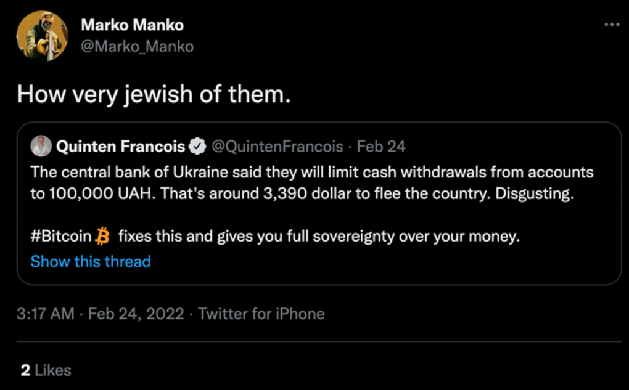
Task: Open the @Marko_Manko handle
Action: click(137, 46)
